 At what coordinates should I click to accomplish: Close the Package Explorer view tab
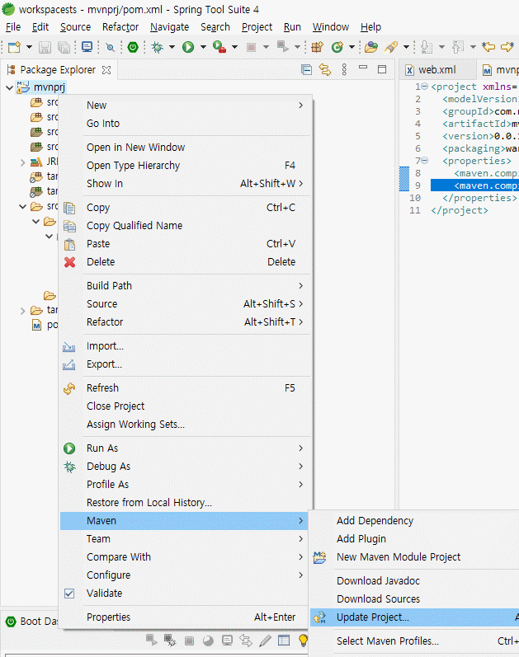106,70
